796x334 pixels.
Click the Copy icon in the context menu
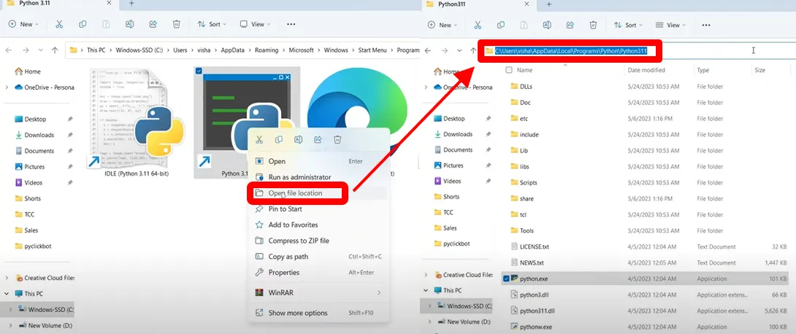click(x=279, y=140)
